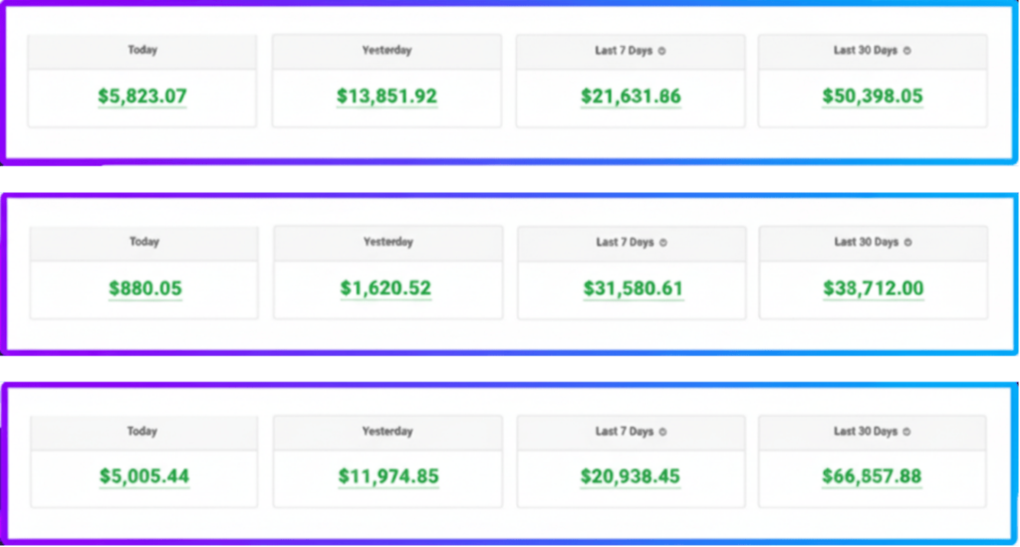Click the $20,938.45 Last 7 Days amount

631,476
